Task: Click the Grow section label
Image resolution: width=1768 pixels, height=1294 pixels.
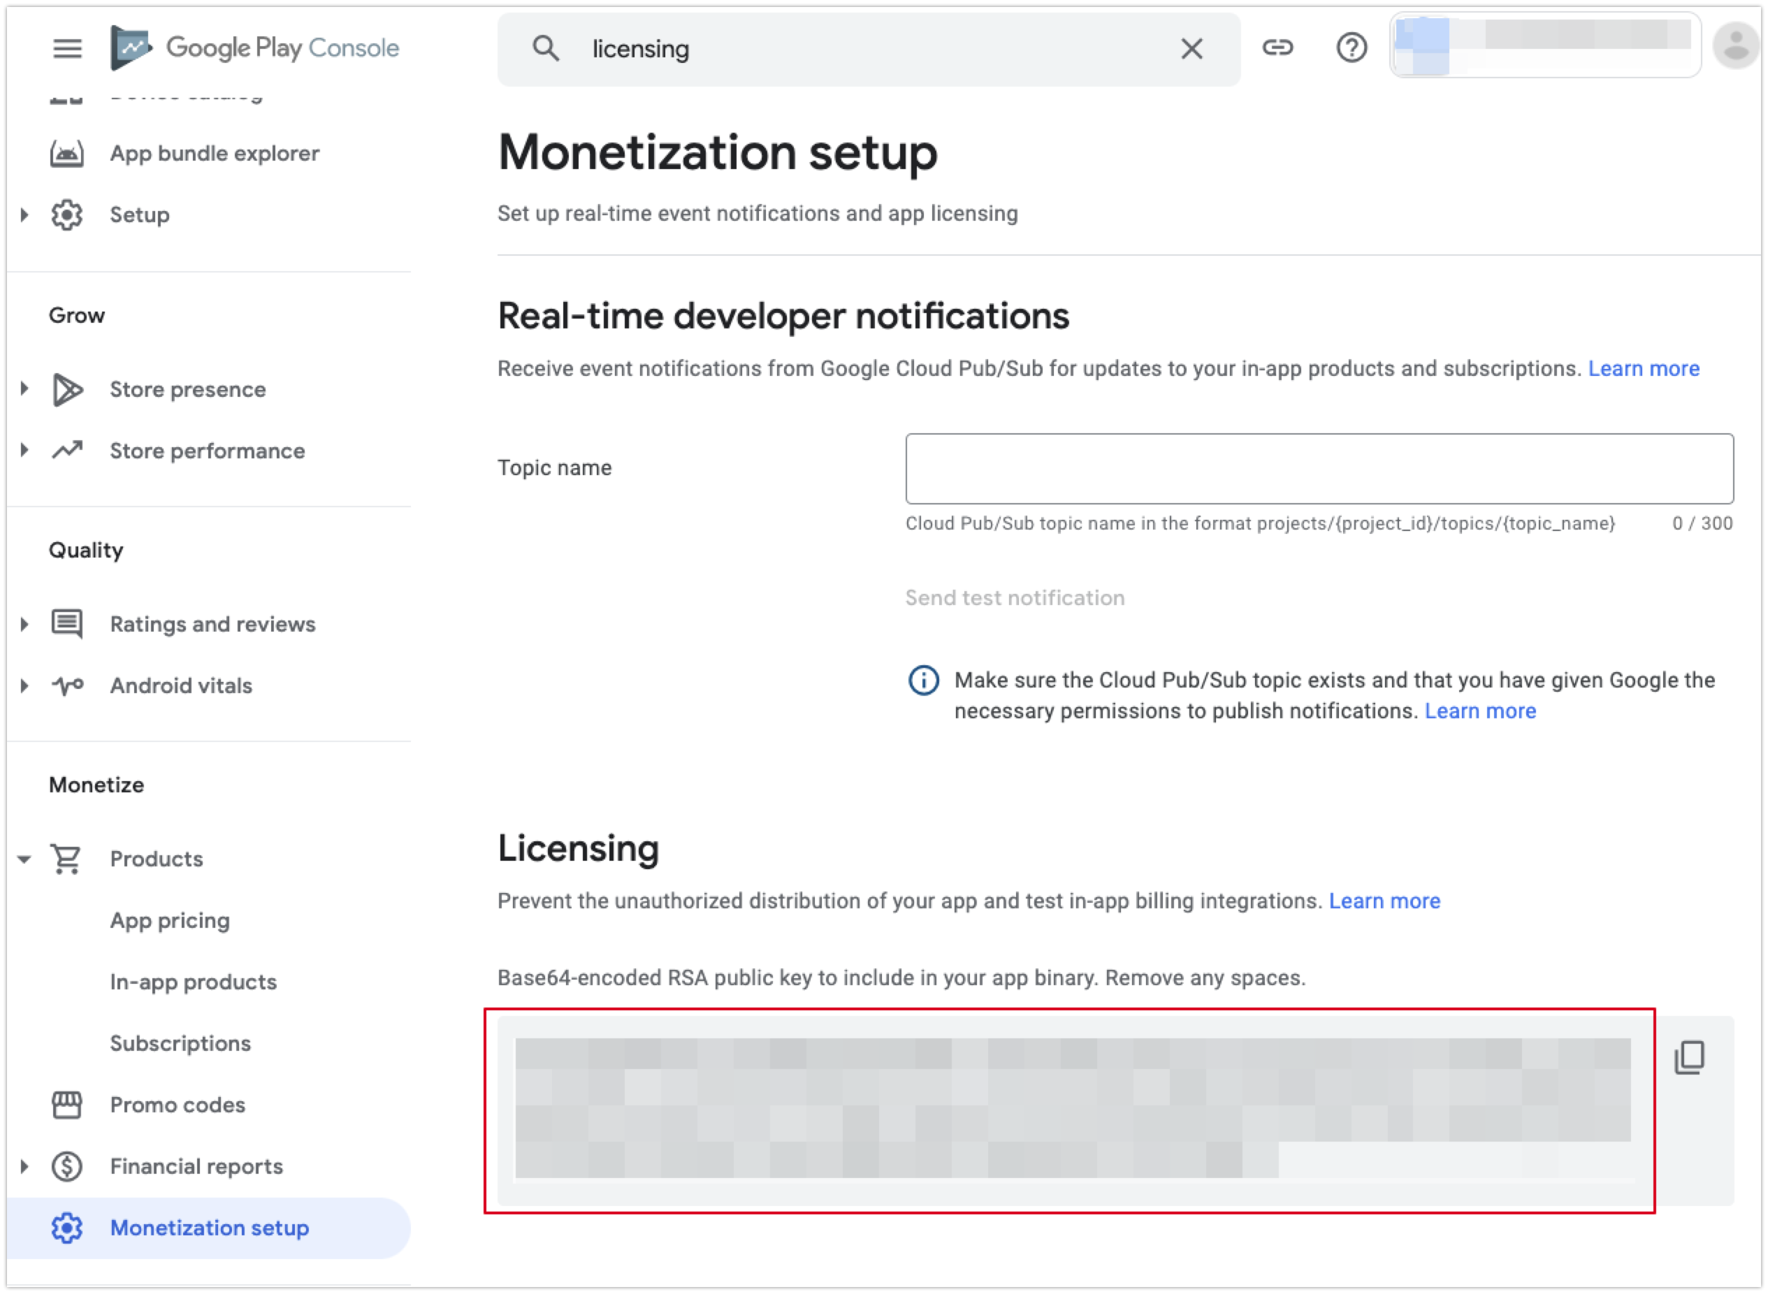Action: click(77, 316)
